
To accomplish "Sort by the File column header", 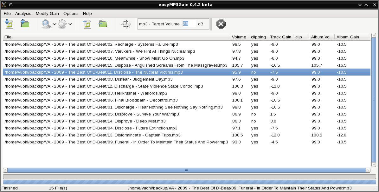I will (x=116, y=37).
